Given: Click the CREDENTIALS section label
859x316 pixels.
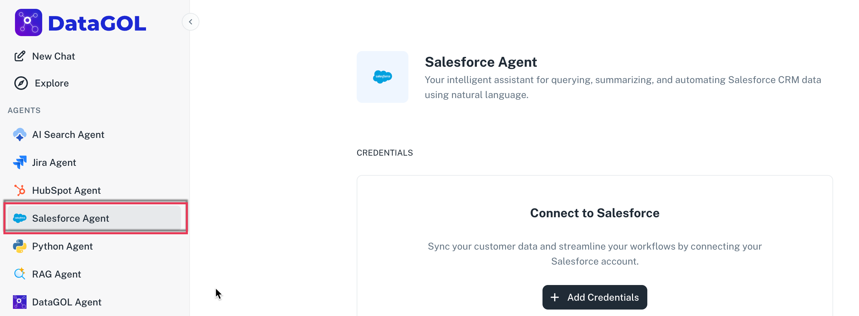Looking at the screenshot, I should [385, 153].
